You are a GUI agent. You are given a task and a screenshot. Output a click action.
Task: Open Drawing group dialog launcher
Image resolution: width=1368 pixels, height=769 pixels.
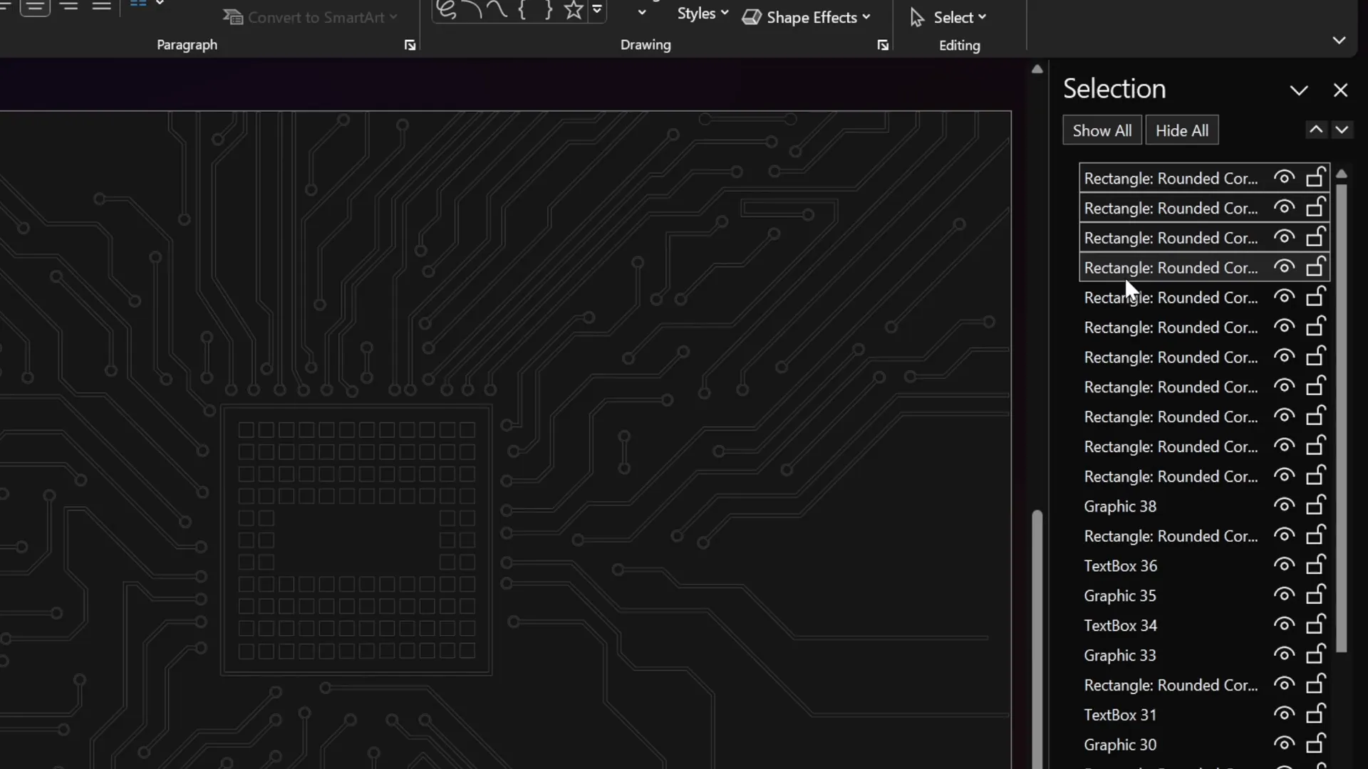pos(883,46)
